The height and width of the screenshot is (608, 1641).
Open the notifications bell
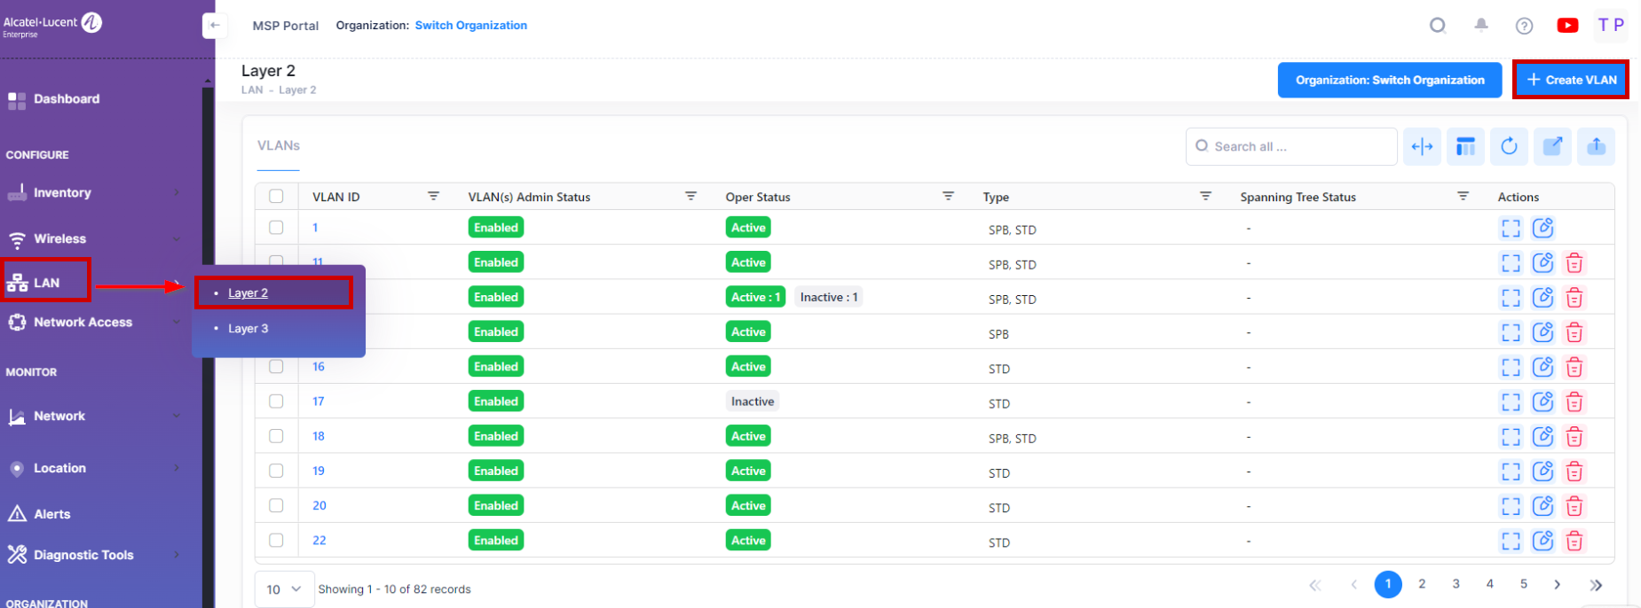pos(1481,25)
